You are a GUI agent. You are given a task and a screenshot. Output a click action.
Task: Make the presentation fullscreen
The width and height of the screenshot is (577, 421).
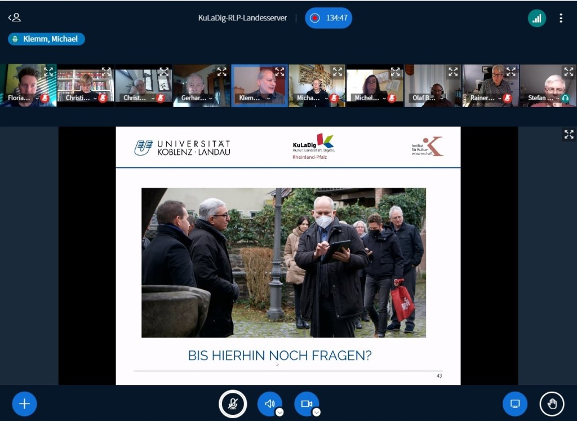pyautogui.click(x=569, y=134)
